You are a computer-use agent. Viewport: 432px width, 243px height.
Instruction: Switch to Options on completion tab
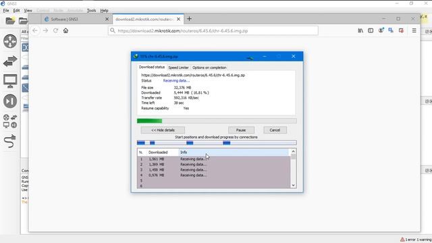[x=209, y=67]
